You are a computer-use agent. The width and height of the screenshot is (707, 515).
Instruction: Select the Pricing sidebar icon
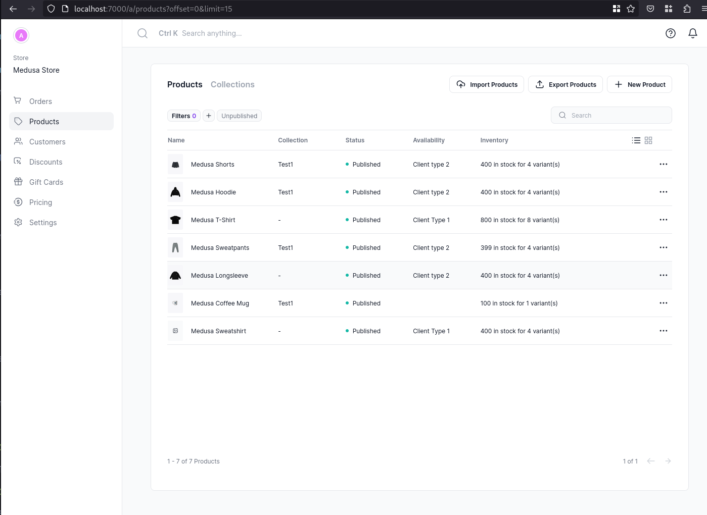tap(18, 202)
